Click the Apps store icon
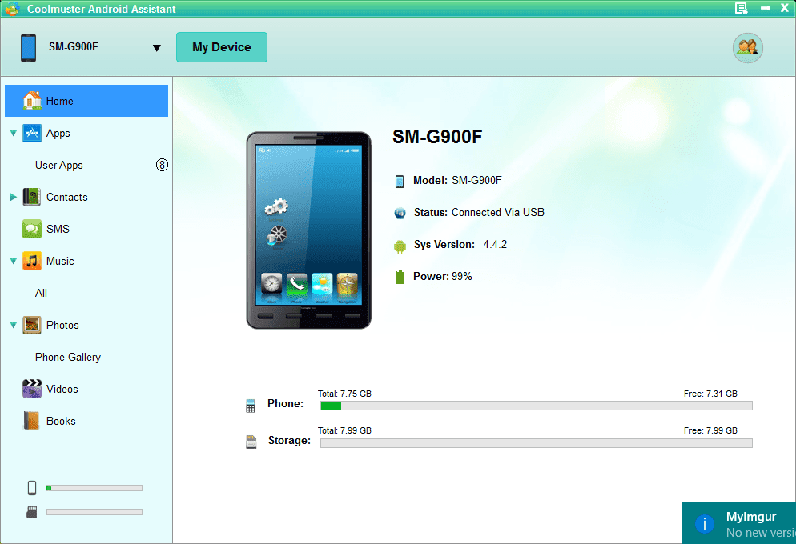796x544 pixels. pos(32,133)
